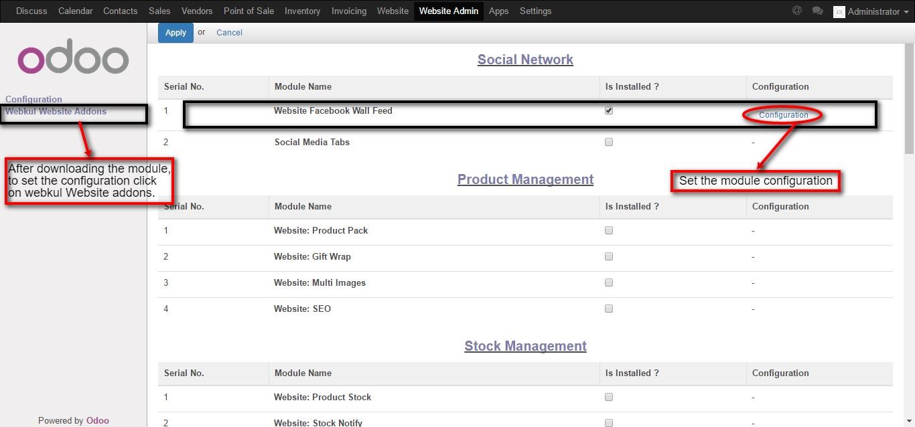Go to the Calendar menu
The width and height of the screenshot is (915, 427).
(75, 11)
